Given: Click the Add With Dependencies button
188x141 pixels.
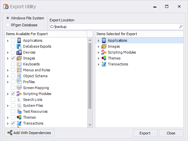Looking at the screenshot, I should tap(29, 133).
